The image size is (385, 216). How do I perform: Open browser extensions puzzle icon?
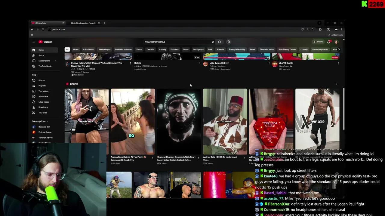[x=320, y=29]
